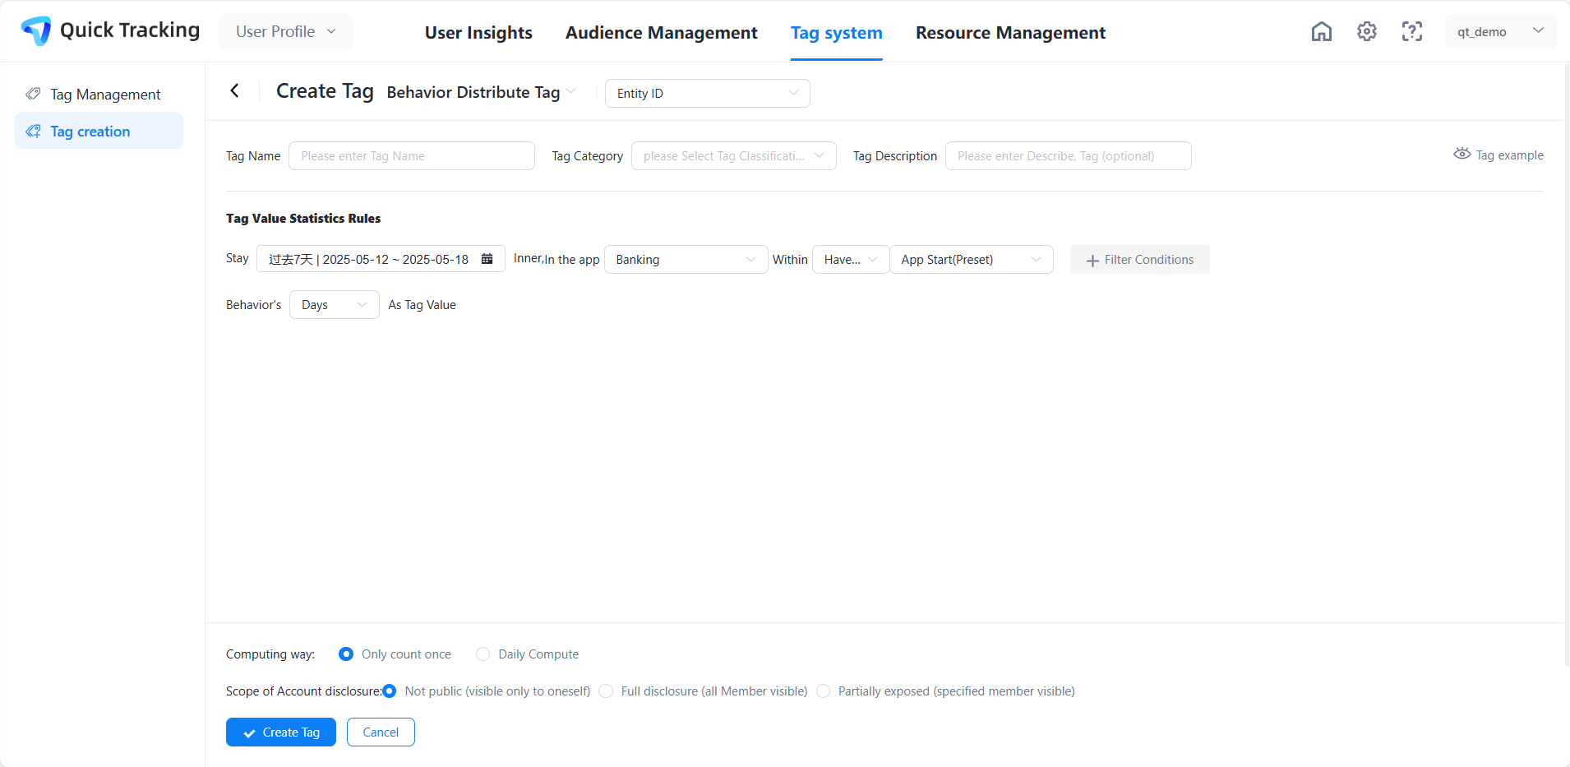1570x767 pixels.
Task: Open the App Start(Preset) event dropdown
Action: [972, 259]
